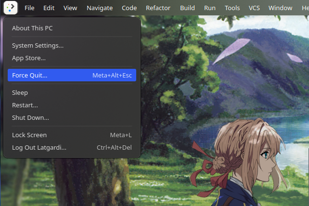
Task: Open the Refactor menu
Action: click(158, 8)
